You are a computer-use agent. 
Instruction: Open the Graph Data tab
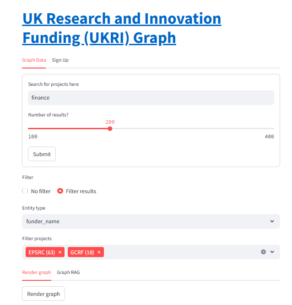click(x=34, y=60)
